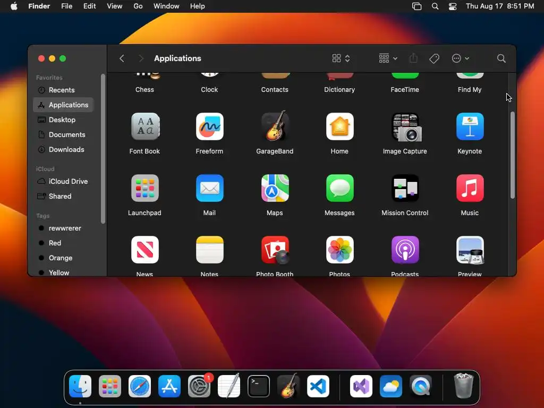Click the Spotlight search menu bar icon
The height and width of the screenshot is (408, 544).
pyautogui.click(x=435, y=6)
